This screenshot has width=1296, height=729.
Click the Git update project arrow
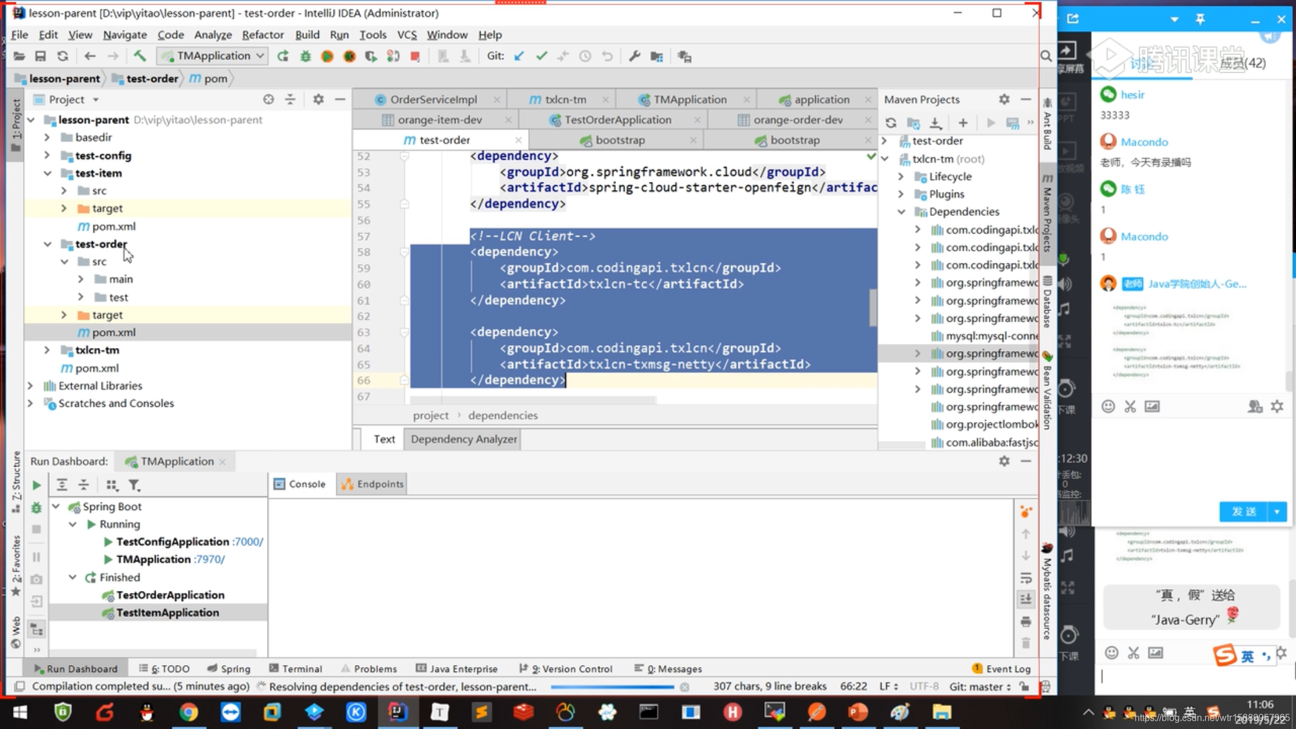click(x=519, y=56)
